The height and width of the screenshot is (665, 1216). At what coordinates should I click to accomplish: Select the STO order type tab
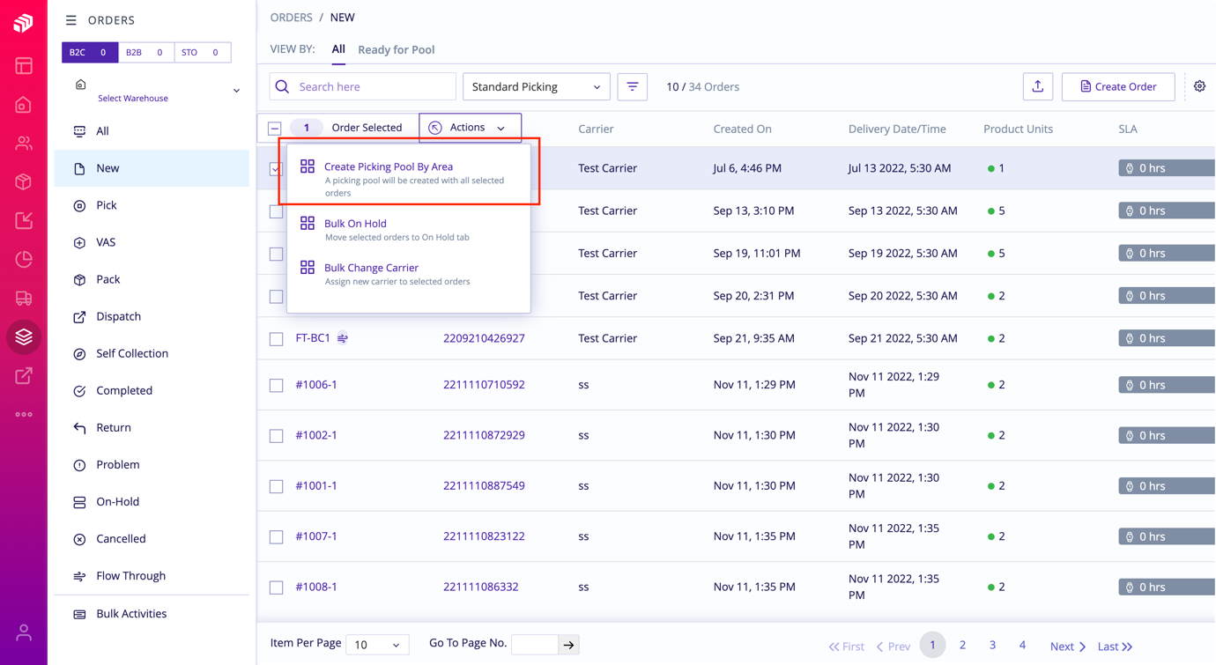203,52
